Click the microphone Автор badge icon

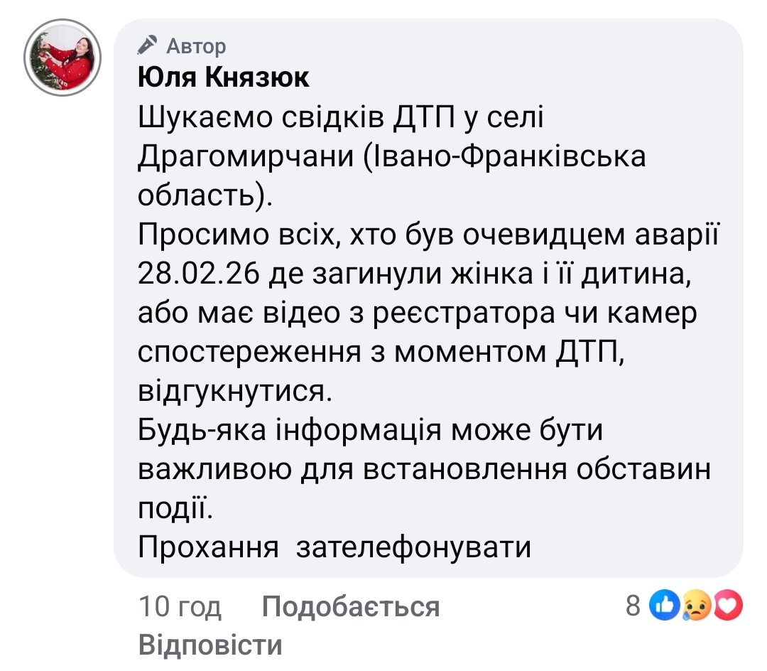(147, 45)
